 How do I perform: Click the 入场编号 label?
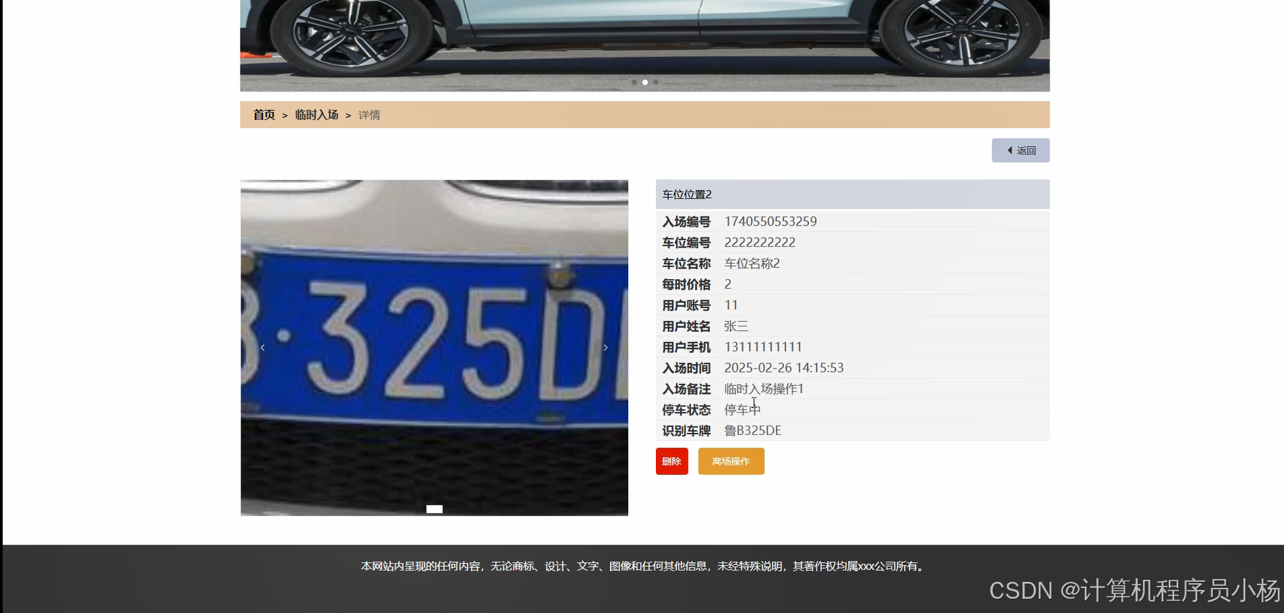pos(686,221)
